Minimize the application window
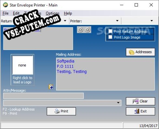This screenshot has height=129, width=159. pos(122,5)
